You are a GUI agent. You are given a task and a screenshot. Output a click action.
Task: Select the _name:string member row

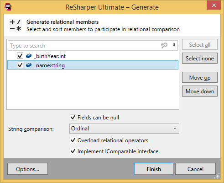[x=93, y=65]
